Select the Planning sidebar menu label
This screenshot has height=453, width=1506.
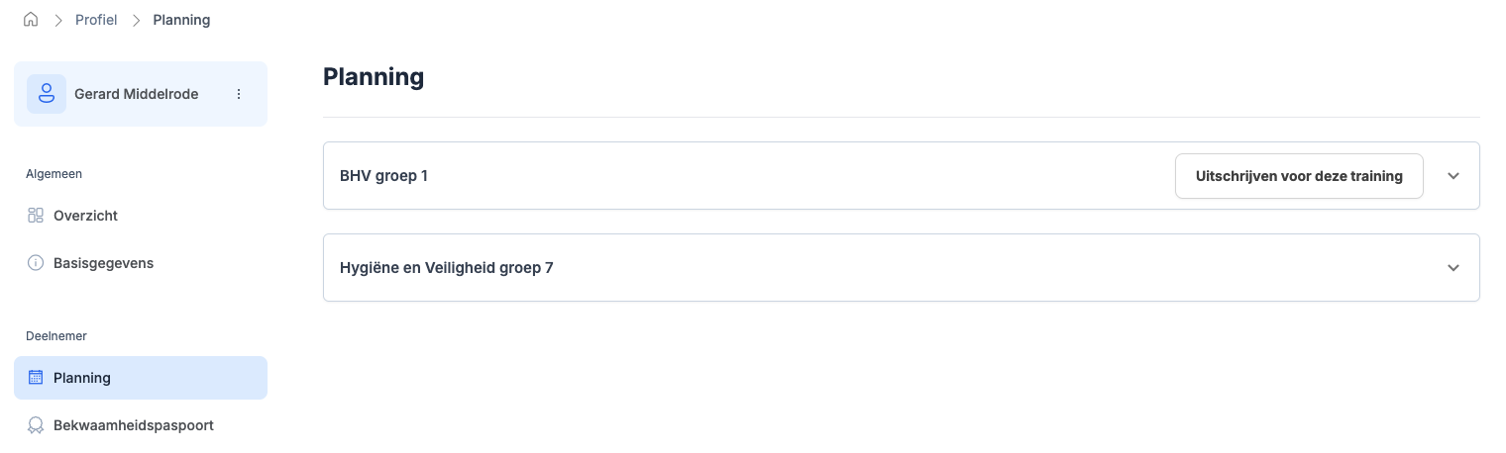pyautogui.click(x=82, y=378)
